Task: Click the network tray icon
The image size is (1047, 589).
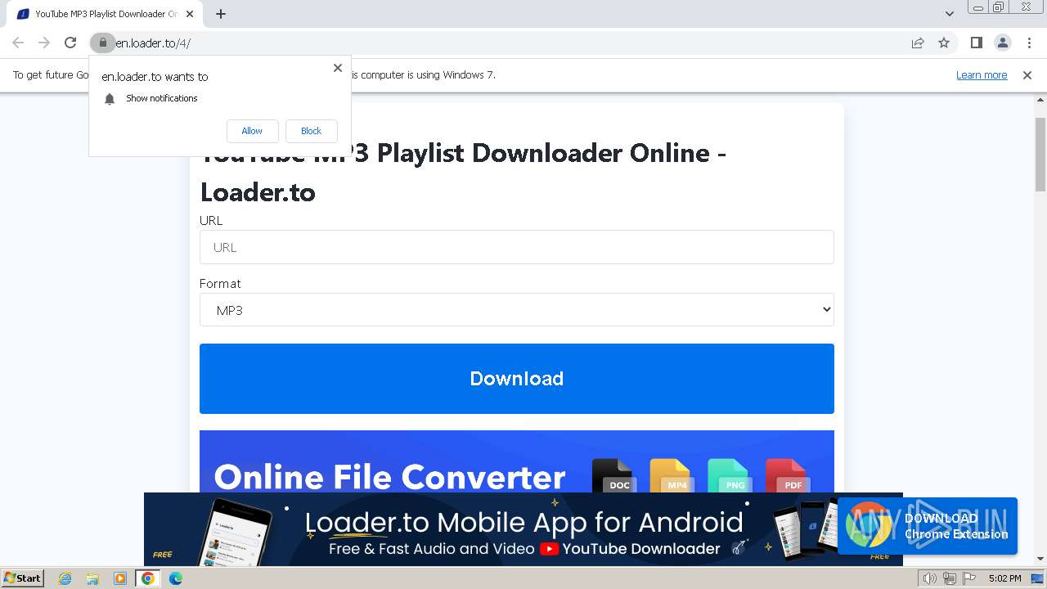Action: click(x=949, y=578)
